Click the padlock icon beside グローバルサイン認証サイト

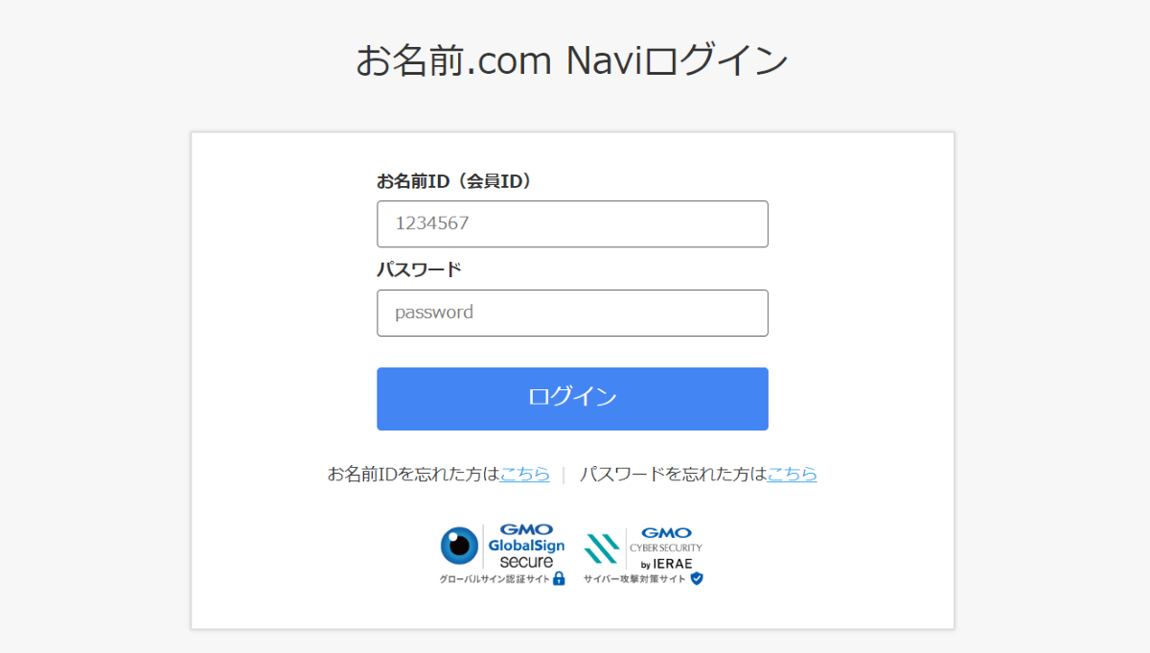(559, 578)
